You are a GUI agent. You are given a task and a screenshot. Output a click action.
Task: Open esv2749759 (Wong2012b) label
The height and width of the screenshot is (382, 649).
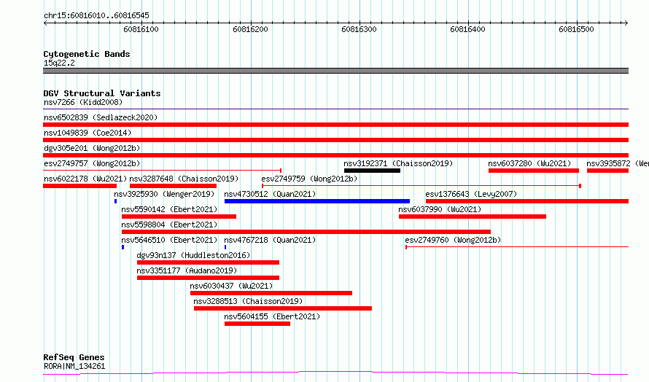click(x=309, y=179)
